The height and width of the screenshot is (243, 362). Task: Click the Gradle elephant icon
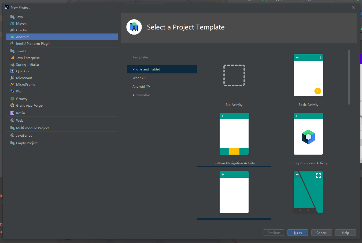(12, 30)
